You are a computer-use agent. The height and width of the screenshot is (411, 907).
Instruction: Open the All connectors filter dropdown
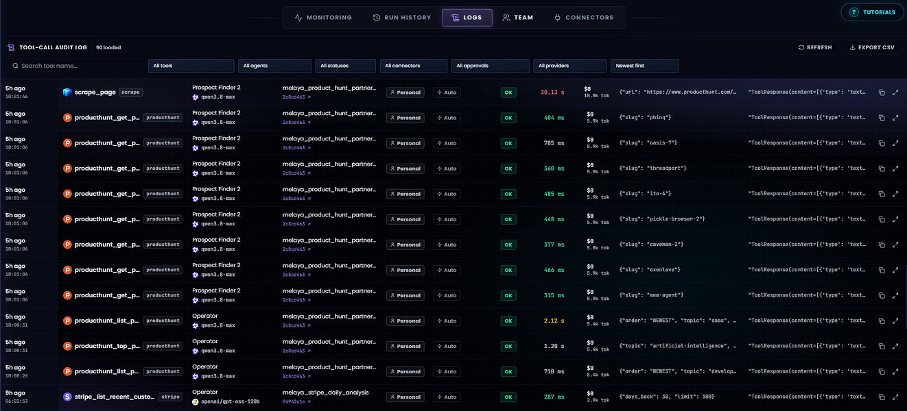[414, 66]
